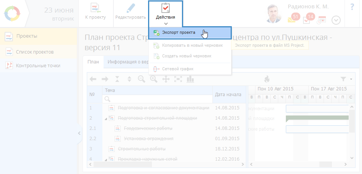
Task: Open the filter funnel dropdown
Action: [346, 79]
